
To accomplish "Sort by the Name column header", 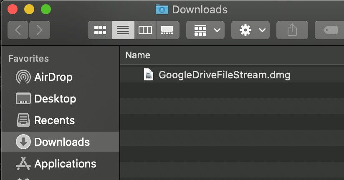I will coord(138,55).
